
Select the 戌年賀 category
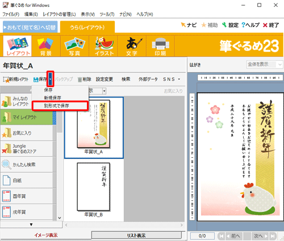click(27, 212)
